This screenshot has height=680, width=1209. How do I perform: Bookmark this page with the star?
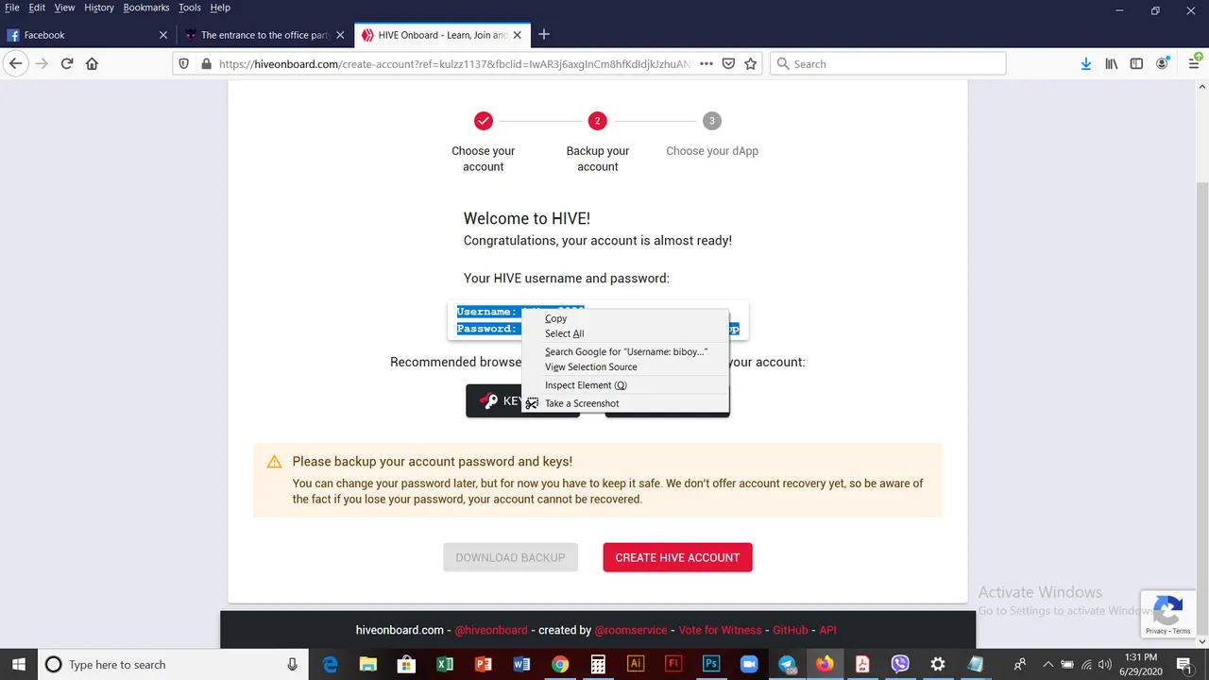click(x=751, y=63)
